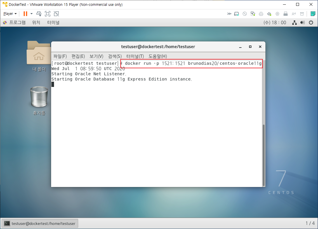
Task: Enter full screen mode in VMware
Action: coord(48,14)
